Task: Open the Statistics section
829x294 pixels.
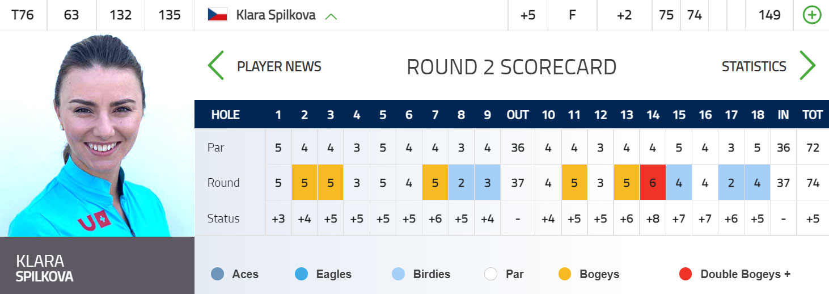Action: pyautogui.click(x=754, y=66)
